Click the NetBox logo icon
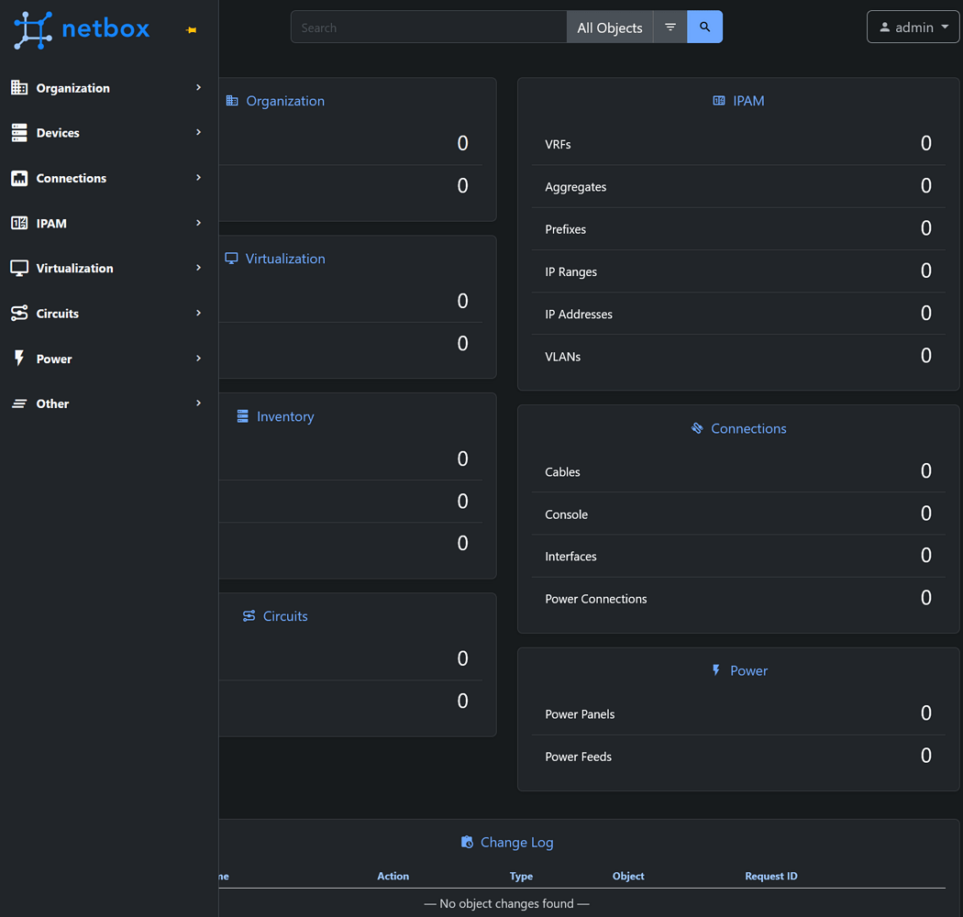Image resolution: width=963 pixels, height=917 pixels. pyautogui.click(x=31, y=29)
